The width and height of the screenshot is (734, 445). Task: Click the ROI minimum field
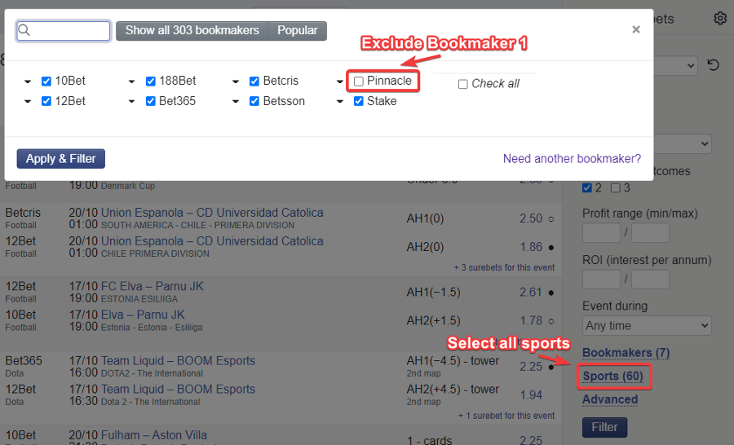coord(602,280)
